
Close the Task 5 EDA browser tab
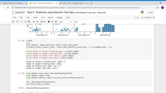pyautogui.click(x=86, y=3)
